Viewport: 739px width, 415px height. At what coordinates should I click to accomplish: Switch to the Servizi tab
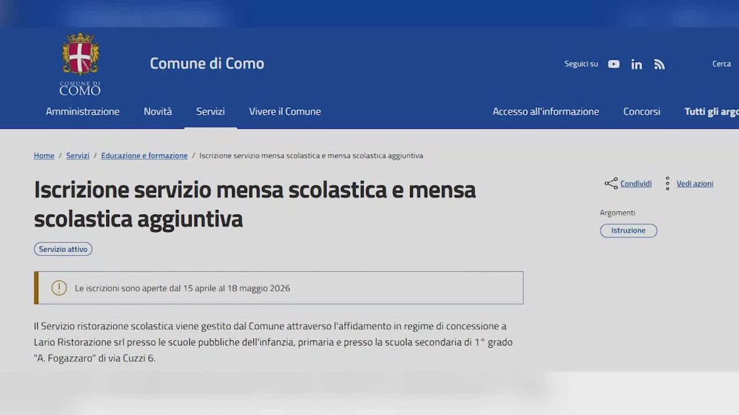[210, 111]
